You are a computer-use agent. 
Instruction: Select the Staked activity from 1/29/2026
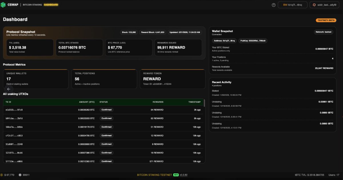(272, 92)
